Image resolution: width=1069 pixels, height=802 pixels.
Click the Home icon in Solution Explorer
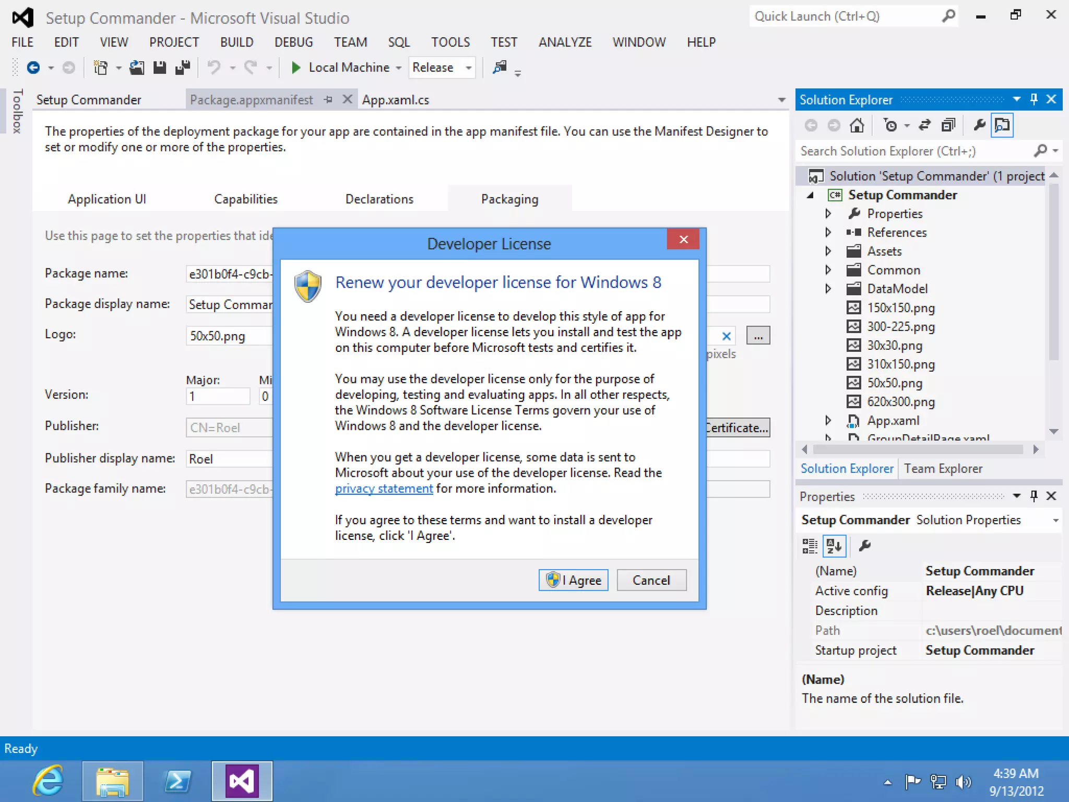tap(857, 125)
